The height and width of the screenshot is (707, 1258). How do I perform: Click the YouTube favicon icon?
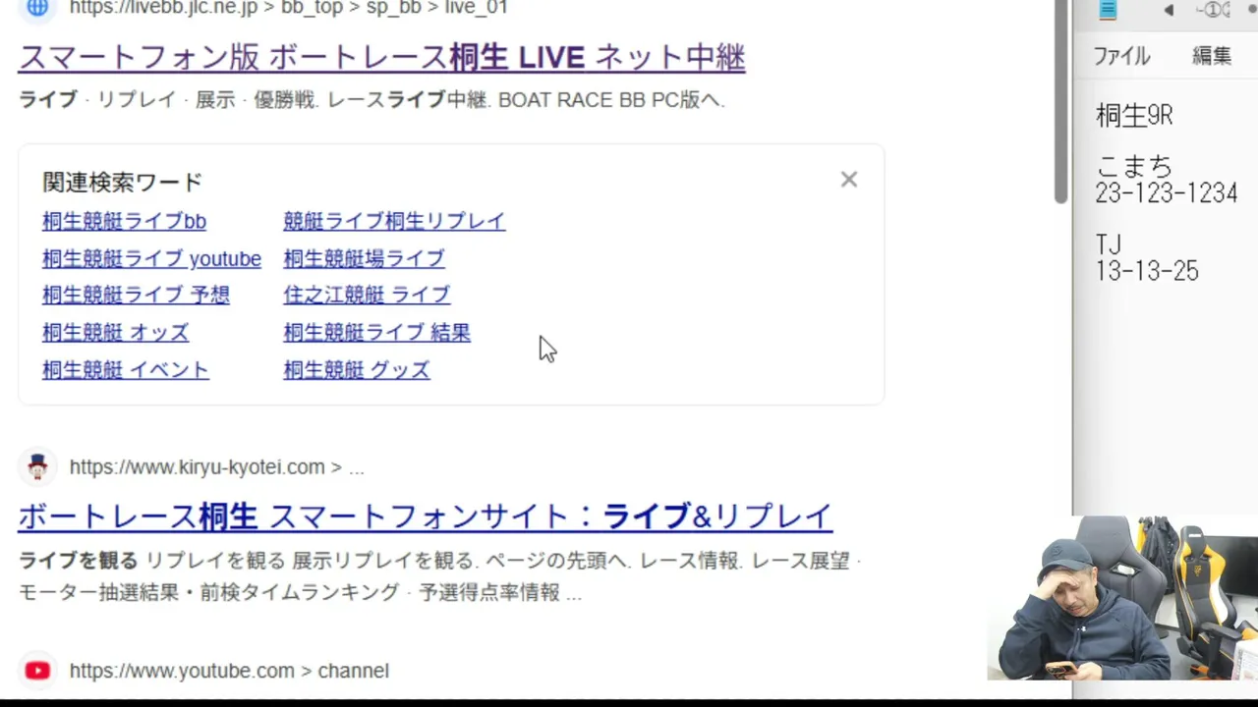[37, 671]
